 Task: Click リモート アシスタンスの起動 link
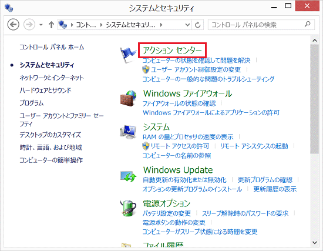click(254, 146)
